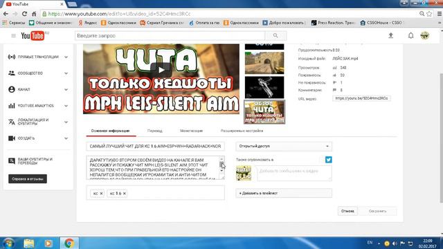
Task: Select the basic information tab
Action: click(111, 131)
